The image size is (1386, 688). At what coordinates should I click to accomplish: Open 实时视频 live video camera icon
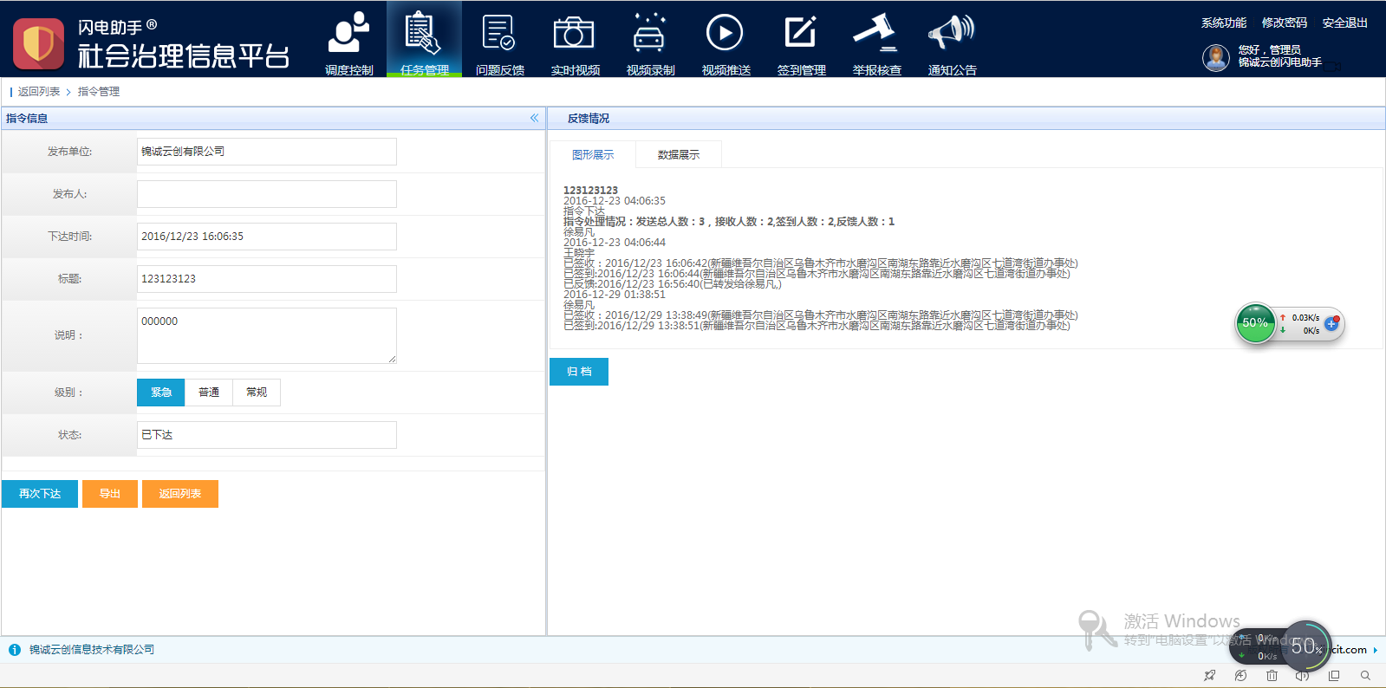574,35
